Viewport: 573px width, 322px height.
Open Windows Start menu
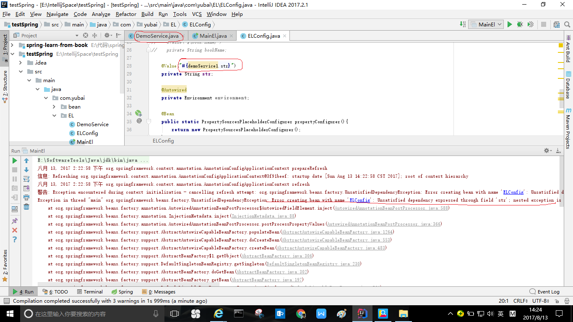click(x=9, y=313)
